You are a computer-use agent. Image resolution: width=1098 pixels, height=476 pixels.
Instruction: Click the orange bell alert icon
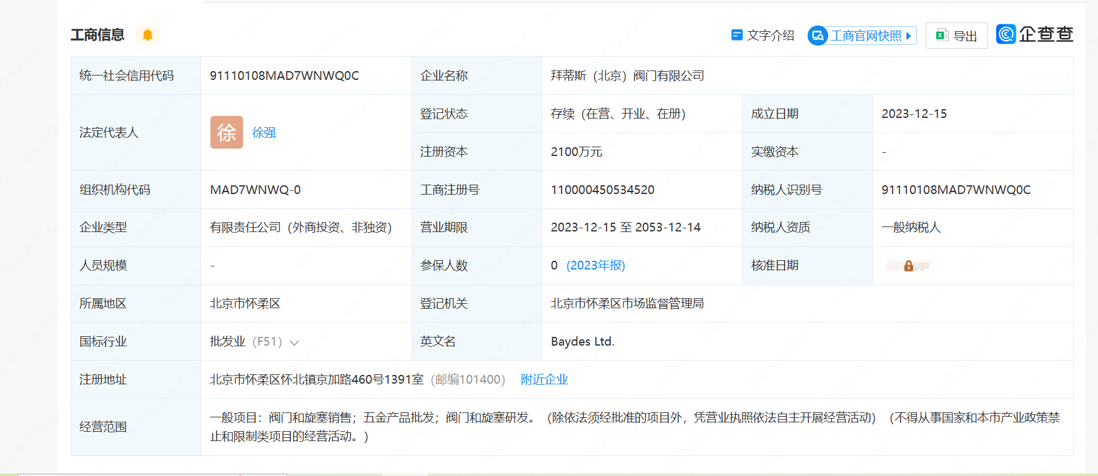(147, 35)
